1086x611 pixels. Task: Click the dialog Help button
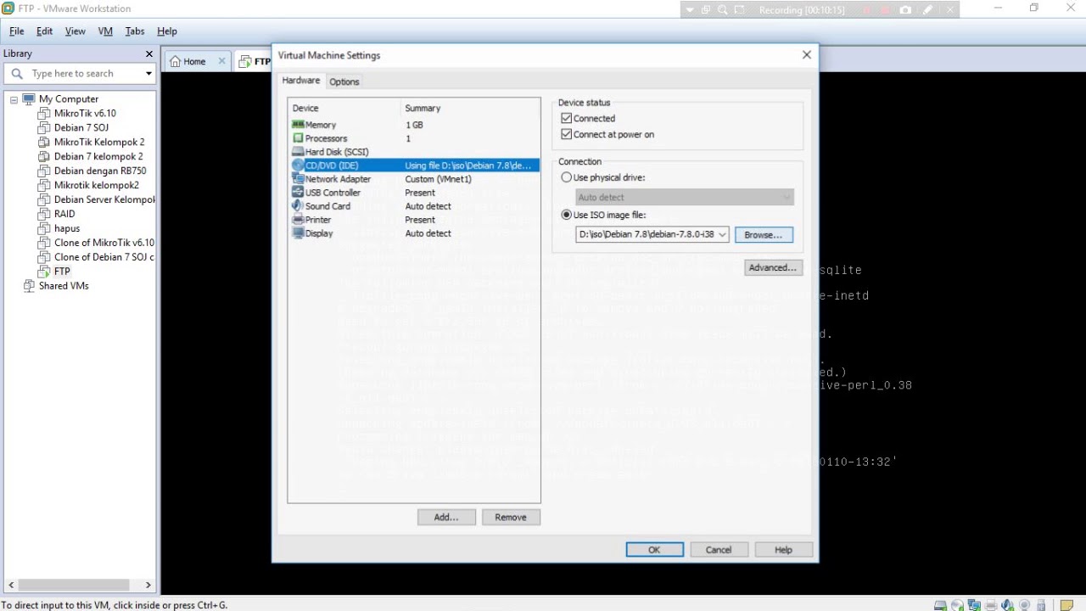(x=783, y=550)
